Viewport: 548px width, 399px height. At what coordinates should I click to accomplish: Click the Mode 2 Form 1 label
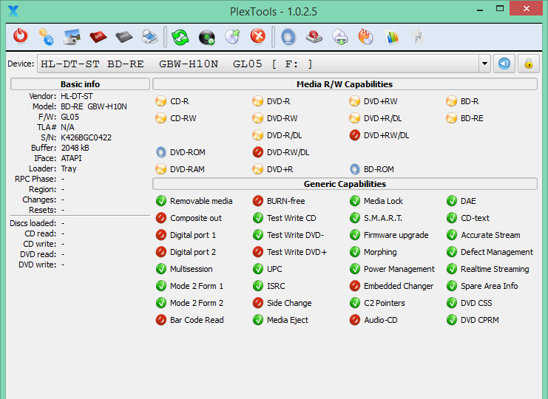pyautogui.click(x=197, y=286)
